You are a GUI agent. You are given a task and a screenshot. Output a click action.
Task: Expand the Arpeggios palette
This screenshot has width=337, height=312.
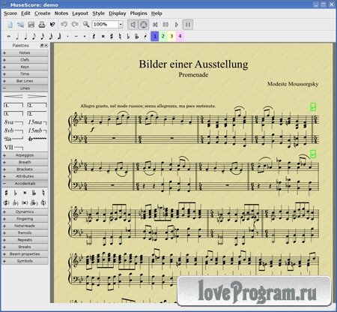point(25,155)
